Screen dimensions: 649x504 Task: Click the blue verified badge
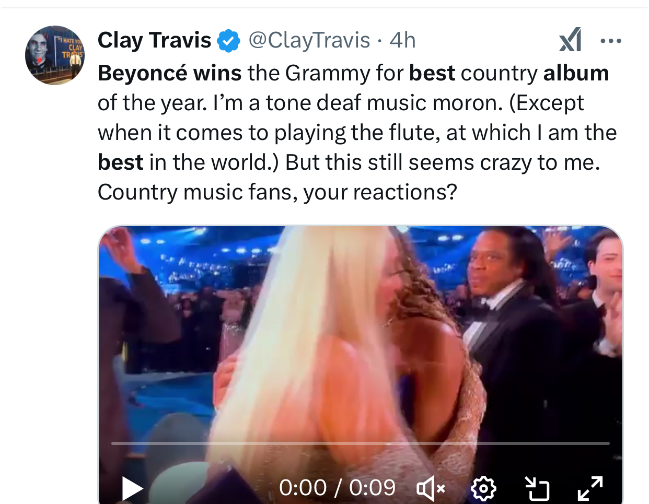click(228, 41)
